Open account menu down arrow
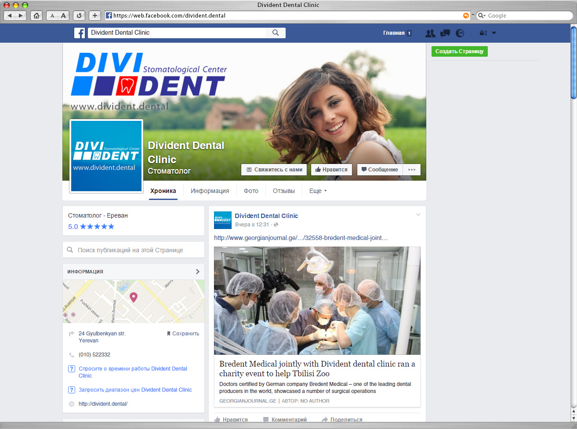 [x=494, y=33]
